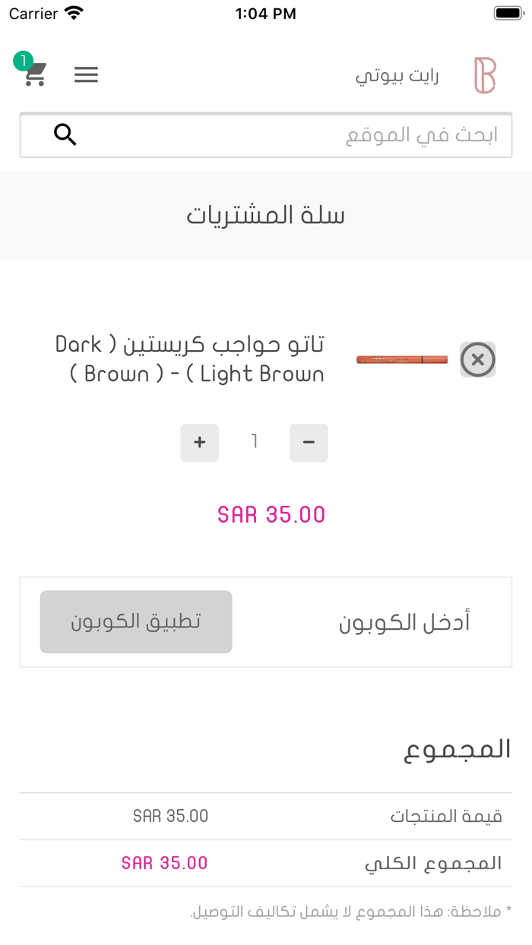Decrease quantity with the minus icon
Image resolution: width=532 pixels, height=945 pixels.
click(x=309, y=442)
